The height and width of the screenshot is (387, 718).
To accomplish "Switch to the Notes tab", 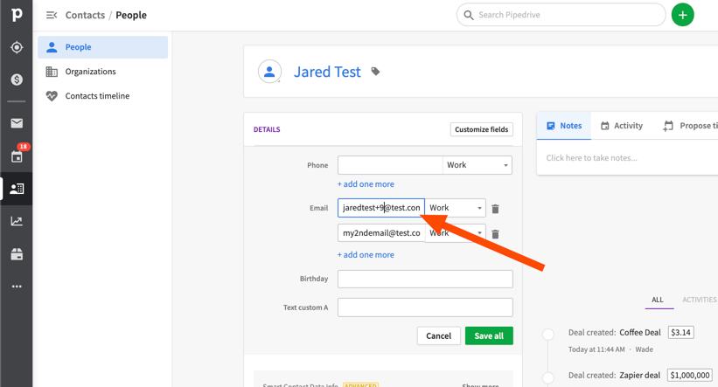I will click(564, 125).
